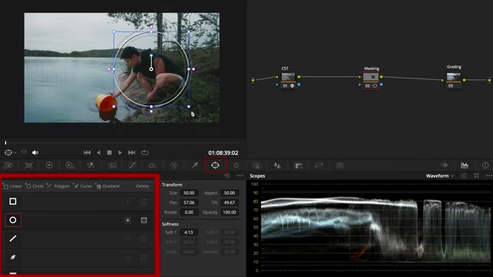The image size is (493, 277).
Task: Add a new Polygon window
Action: pyautogui.click(x=59, y=186)
